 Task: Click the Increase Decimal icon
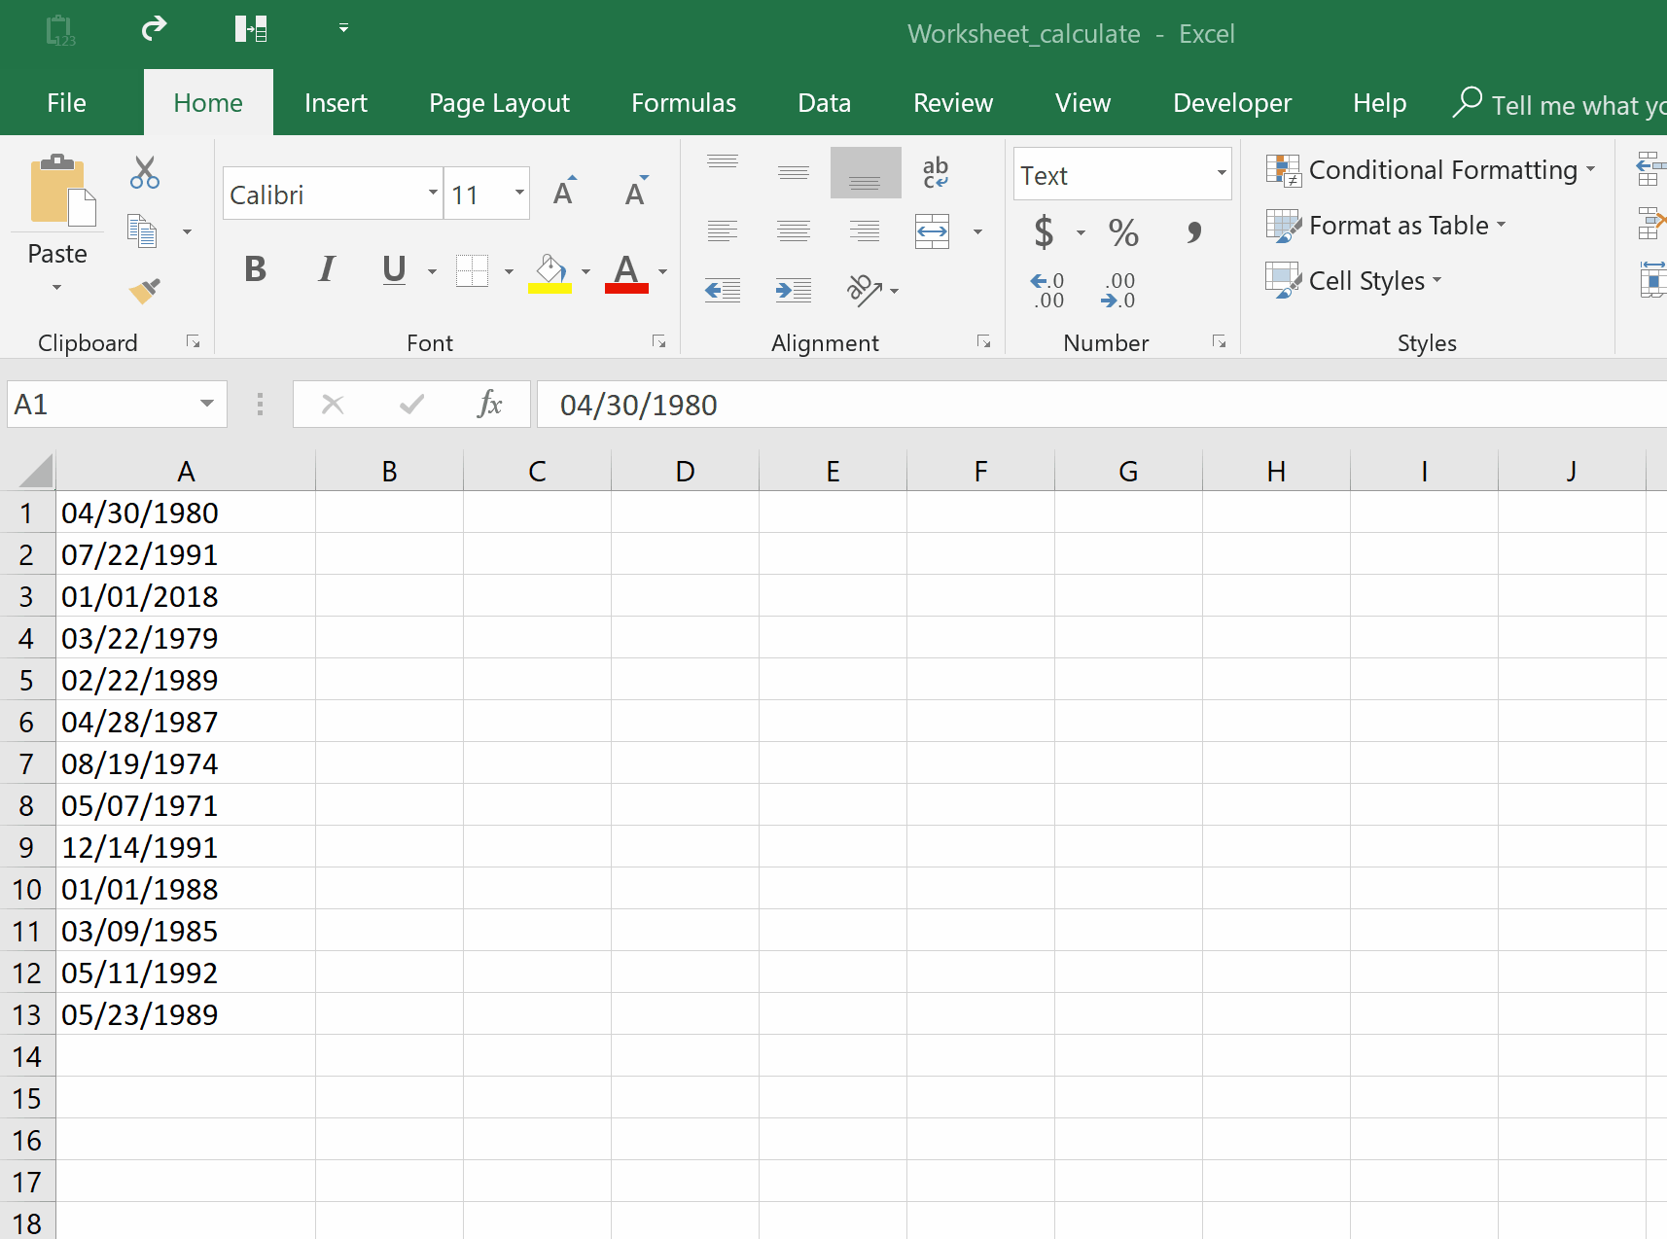point(1047,290)
